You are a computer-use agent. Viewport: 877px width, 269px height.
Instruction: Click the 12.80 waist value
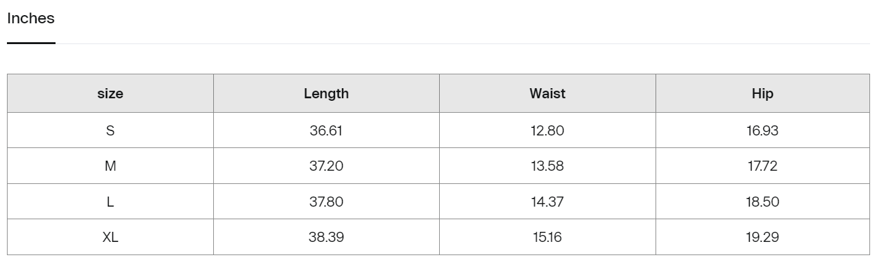(x=548, y=130)
